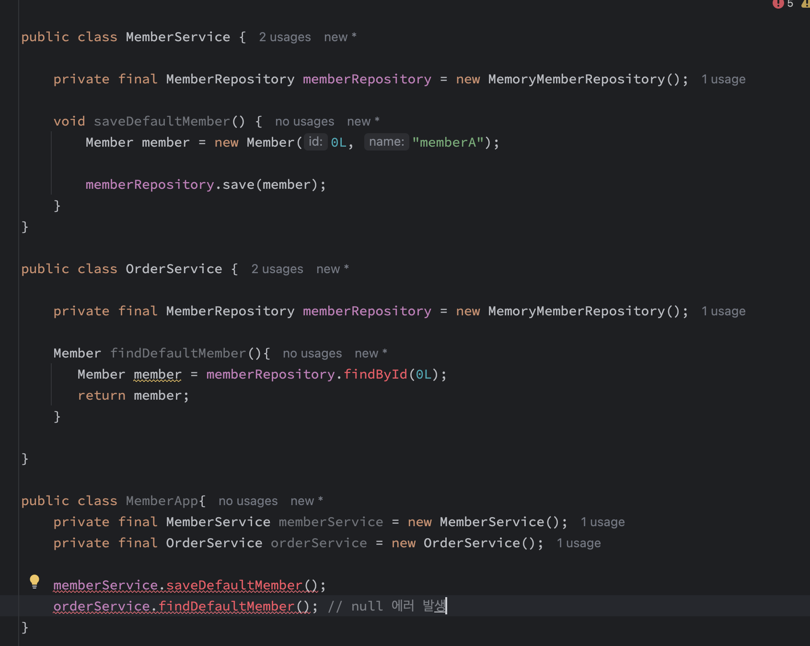The height and width of the screenshot is (646, 810).
Task: Click 'no usages' hint next to findDefaultMember
Action: tap(312, 353)
